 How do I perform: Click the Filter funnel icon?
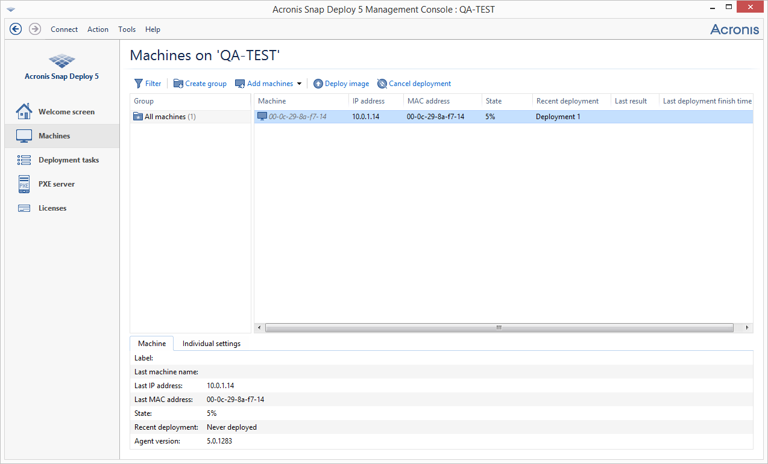point(138,84)
